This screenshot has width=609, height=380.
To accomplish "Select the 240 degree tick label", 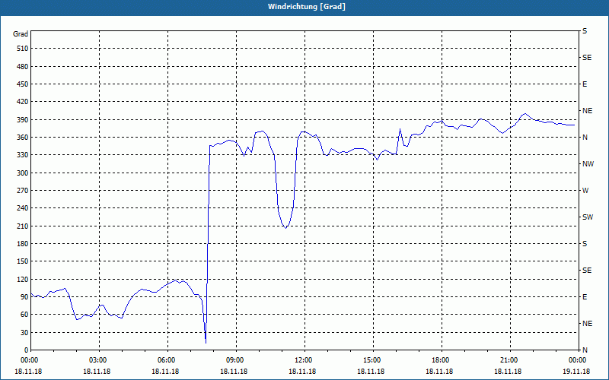I will tap(23, 208).
